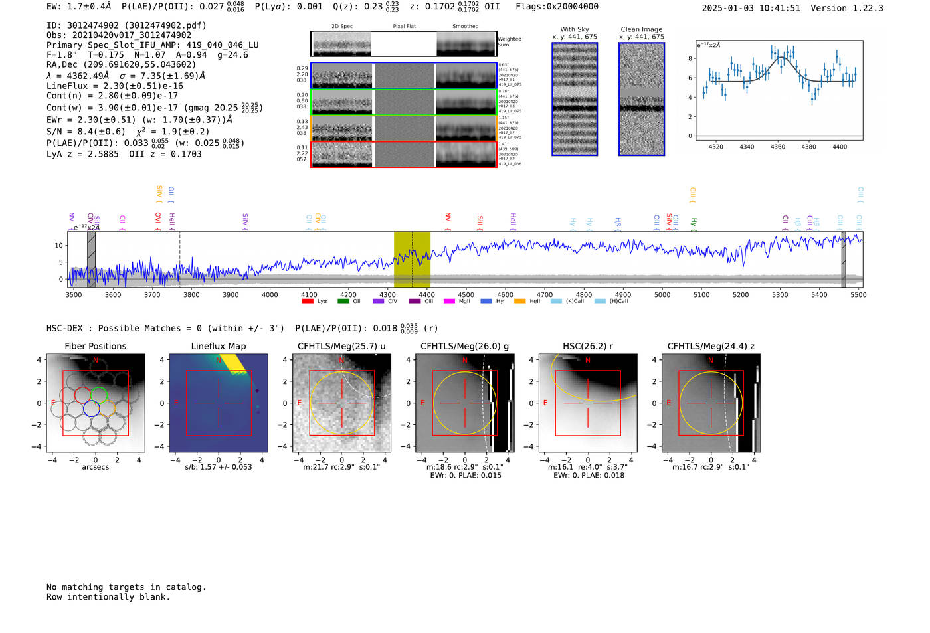Click the blue fiber circle in Fiber Positions
The image size is (930, 633).
point(92,408)
